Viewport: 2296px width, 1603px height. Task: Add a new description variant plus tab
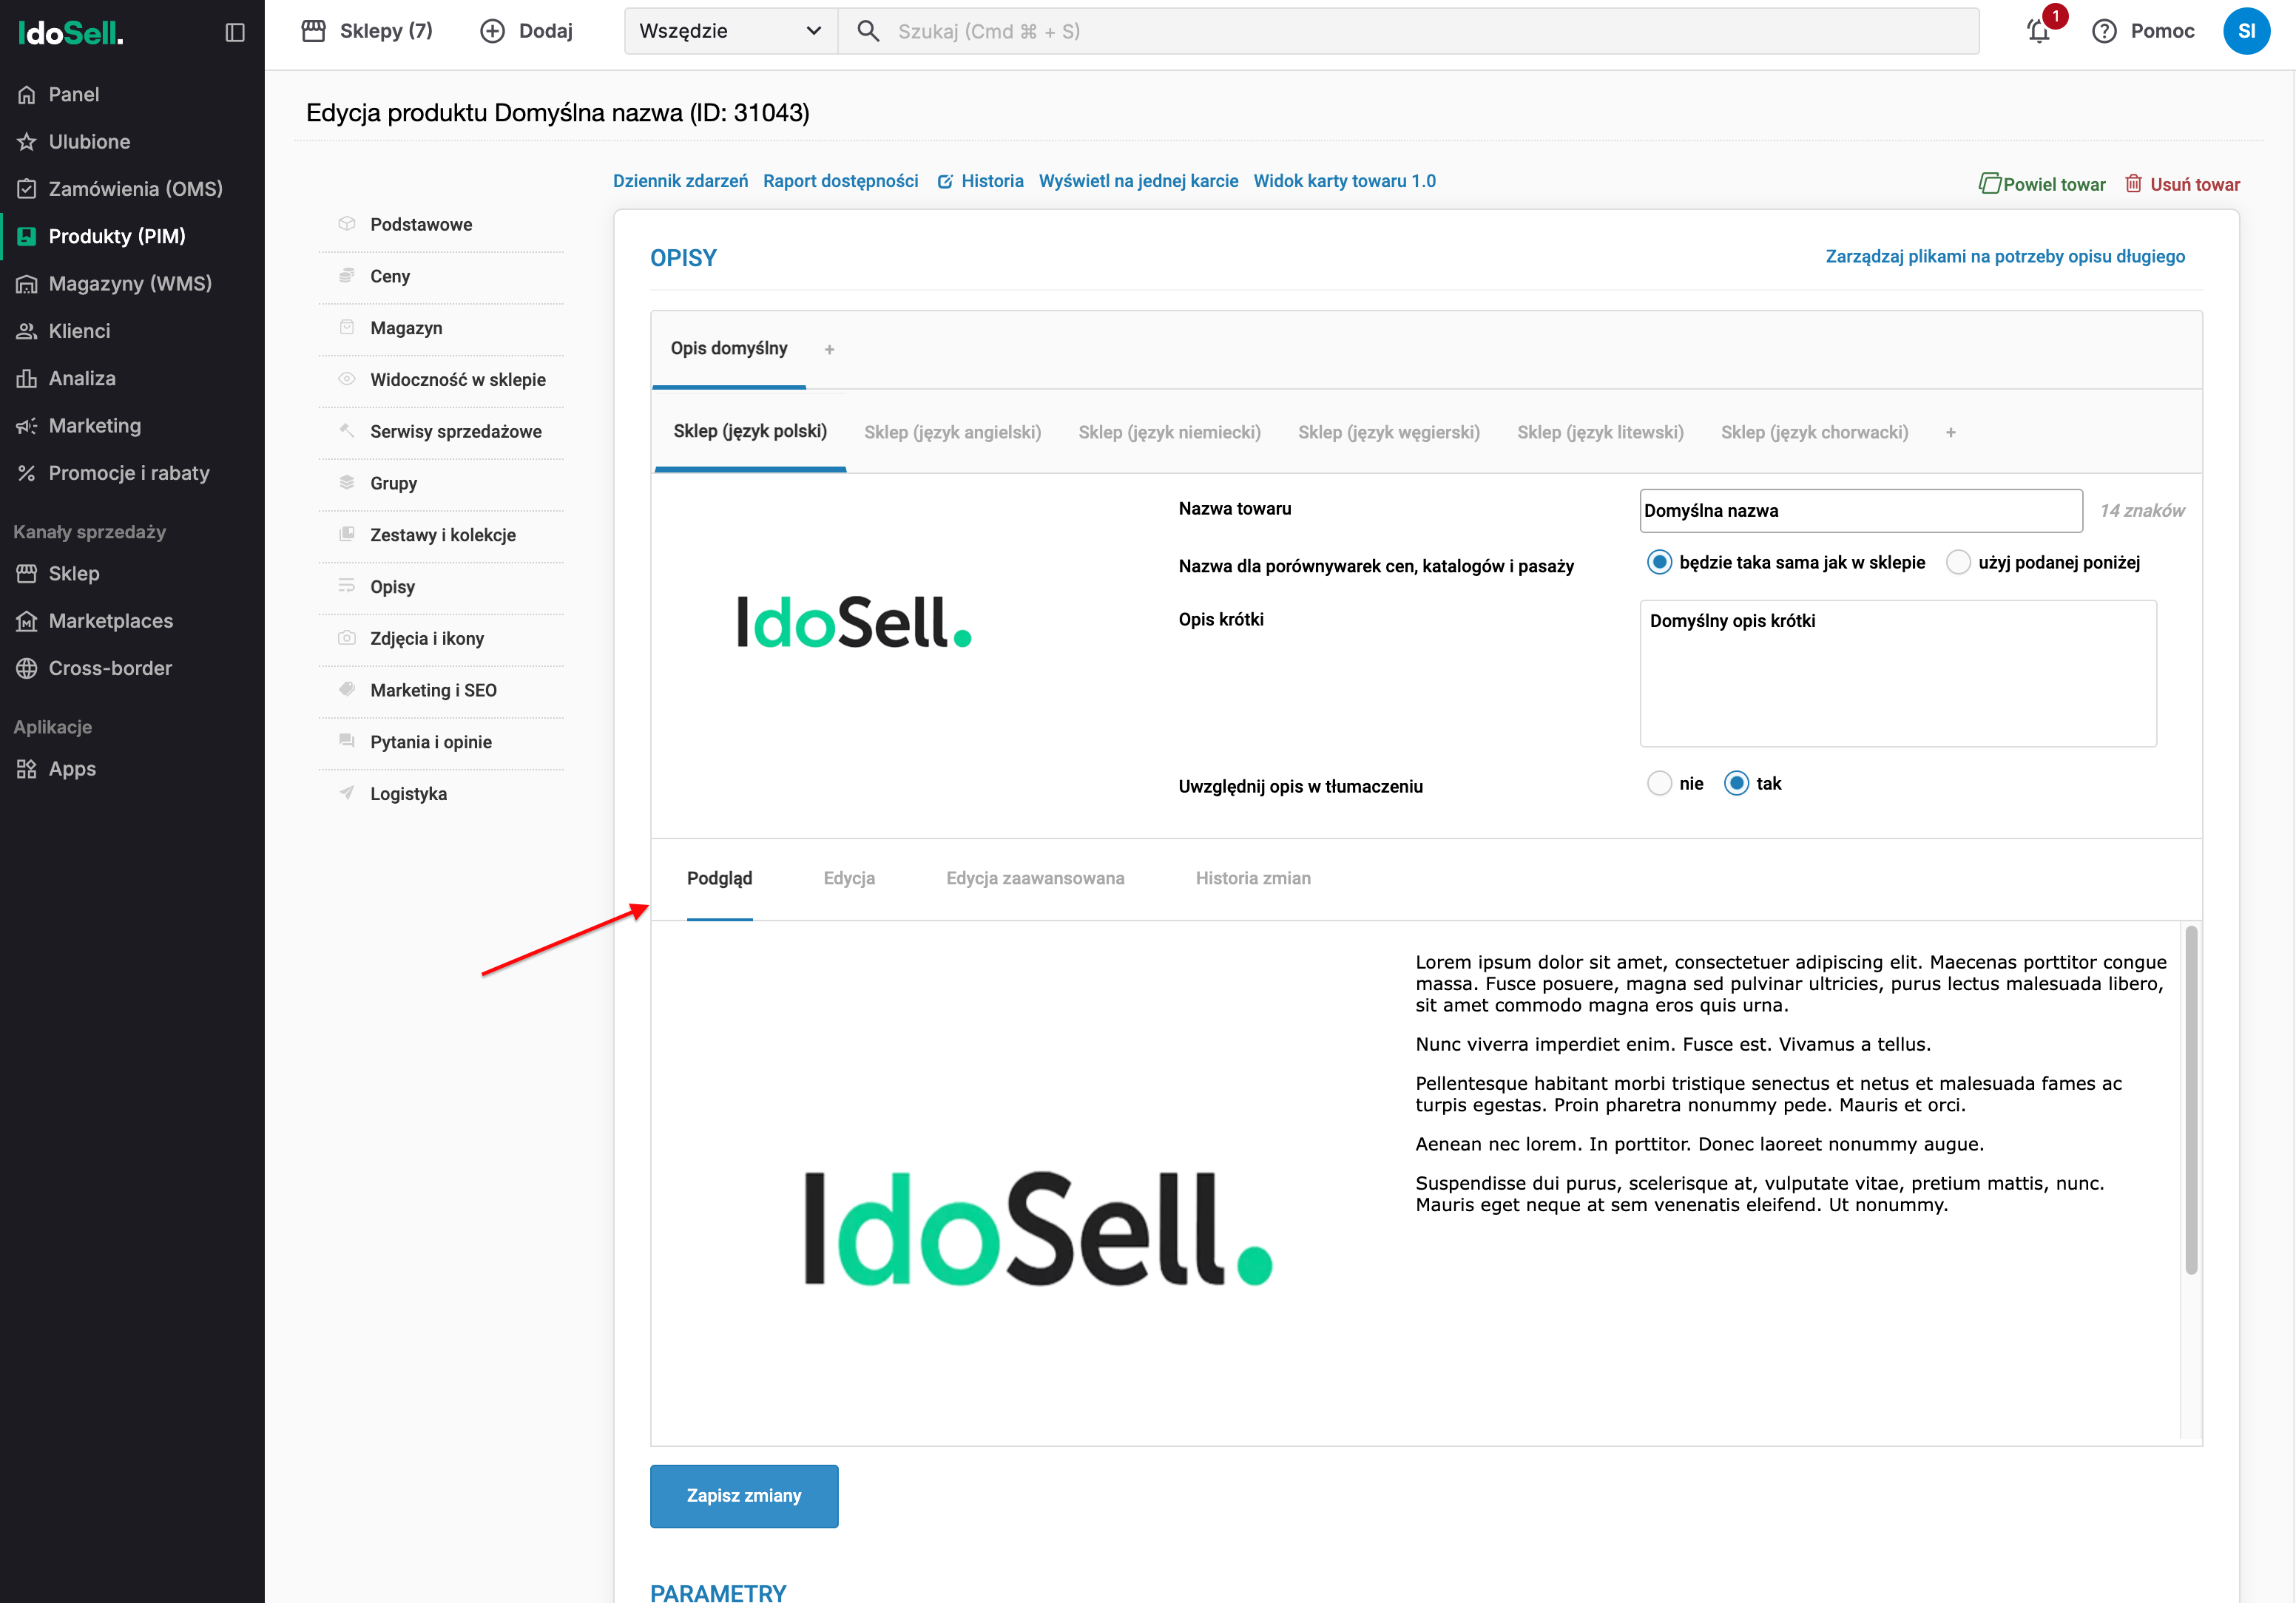(x=829, y=349)
